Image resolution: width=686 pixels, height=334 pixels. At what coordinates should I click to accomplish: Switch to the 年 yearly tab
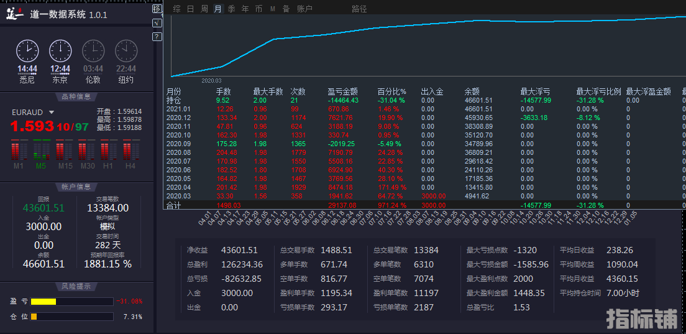click(245, 9)
